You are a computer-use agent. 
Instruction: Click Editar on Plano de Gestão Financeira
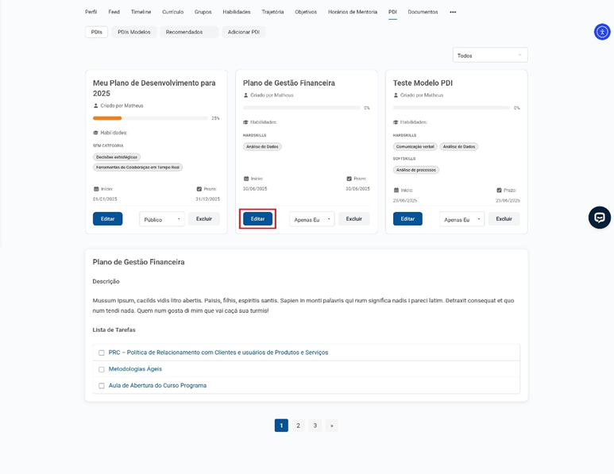pos(257,218)
